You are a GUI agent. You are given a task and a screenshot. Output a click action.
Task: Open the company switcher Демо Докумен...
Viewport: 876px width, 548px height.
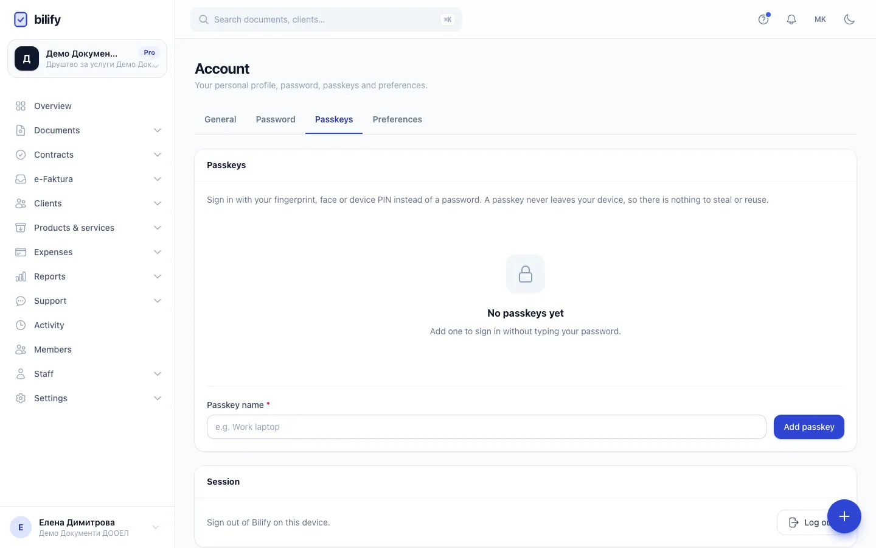pyautogui.click(x=87, y=58)
